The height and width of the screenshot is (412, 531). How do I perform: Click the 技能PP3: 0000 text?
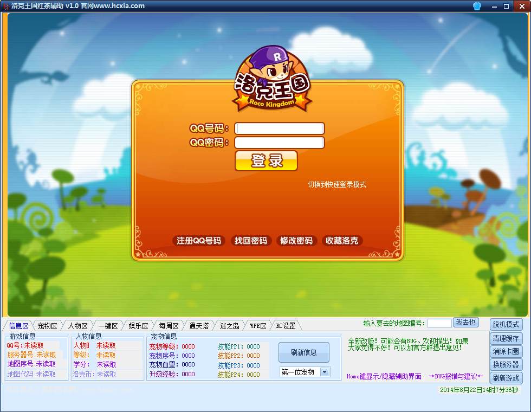239,365
